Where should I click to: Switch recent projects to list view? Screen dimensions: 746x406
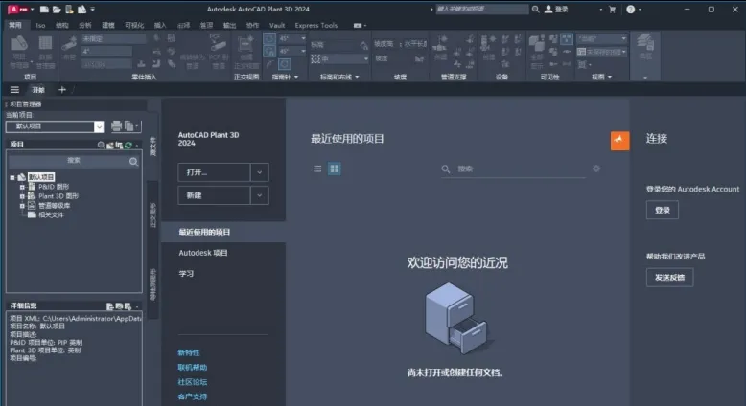(317, 169)
